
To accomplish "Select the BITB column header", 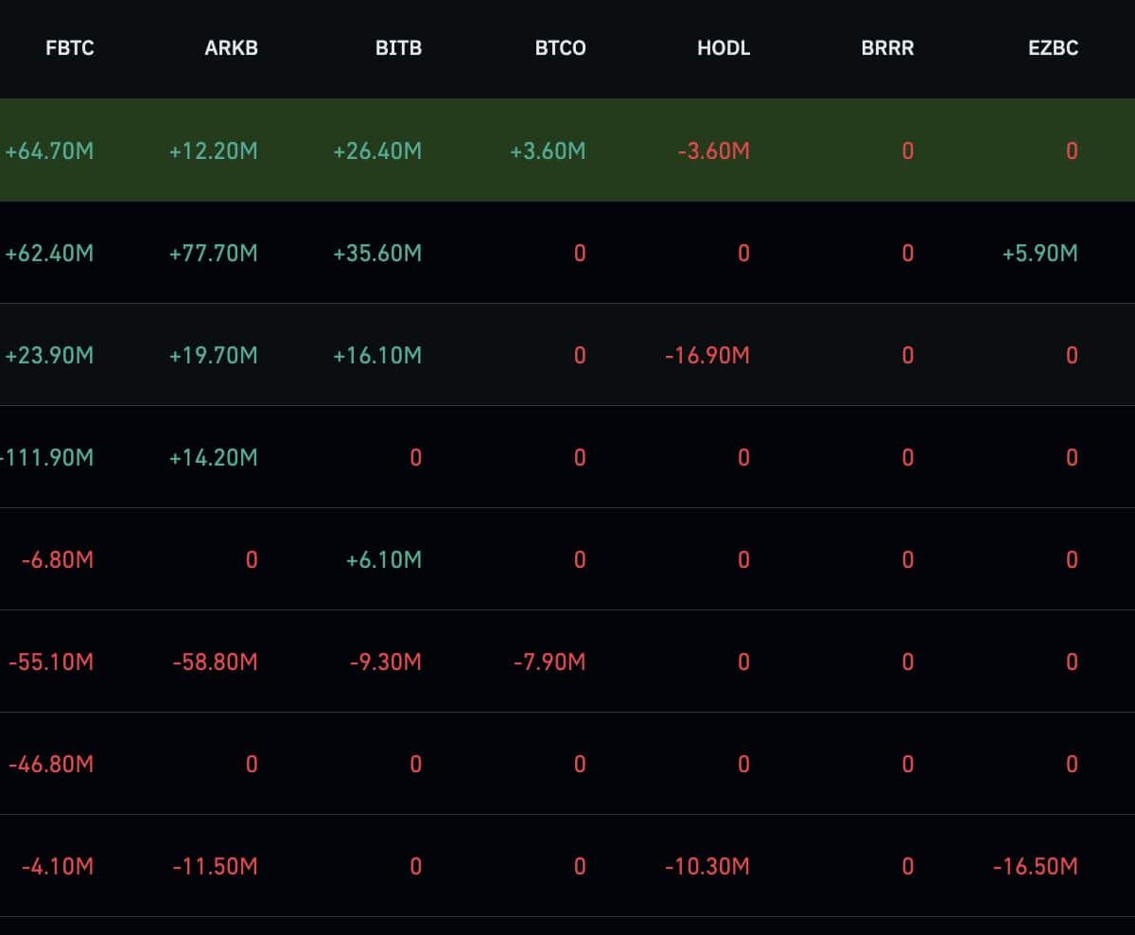I will [x=398, y=48].
